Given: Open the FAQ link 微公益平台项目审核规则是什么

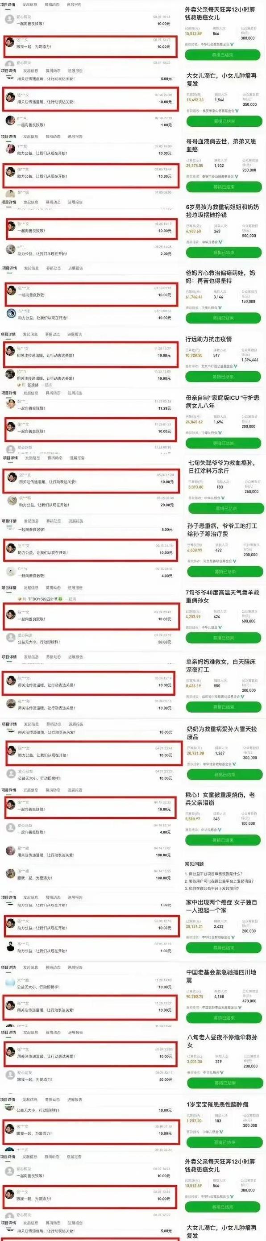Looking at the screenshot, I should [x=213, y=873].
